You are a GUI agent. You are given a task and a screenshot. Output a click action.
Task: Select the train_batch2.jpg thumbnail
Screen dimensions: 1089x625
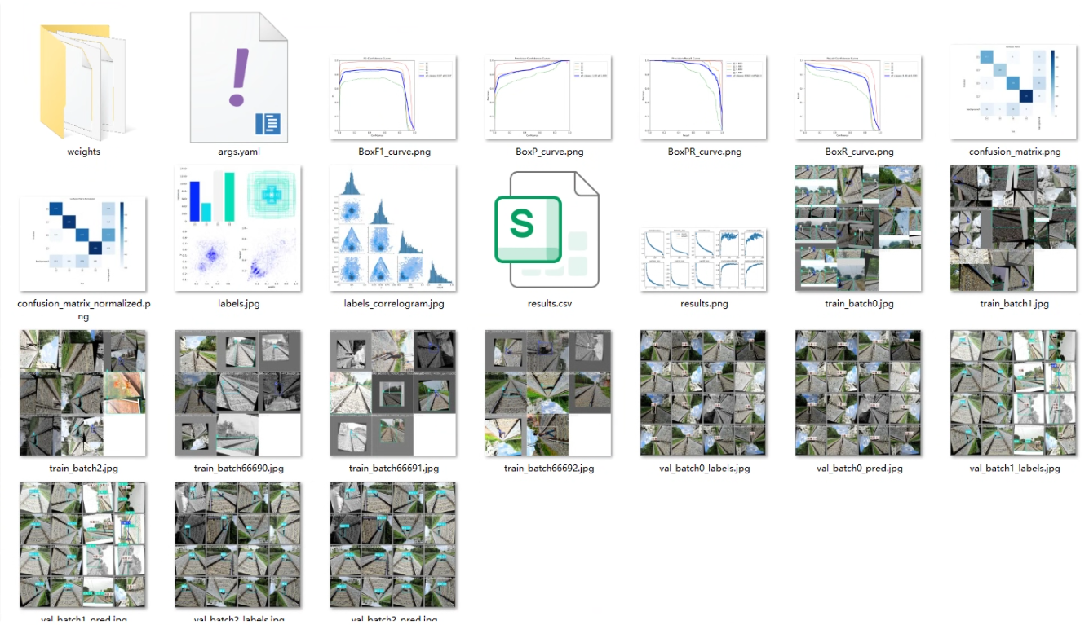click(x=83, y=393)
